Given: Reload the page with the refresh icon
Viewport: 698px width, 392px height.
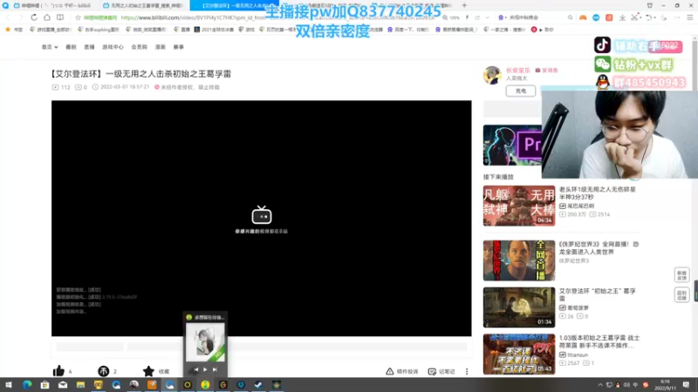Looking at the screenshot, I should 34,17.
